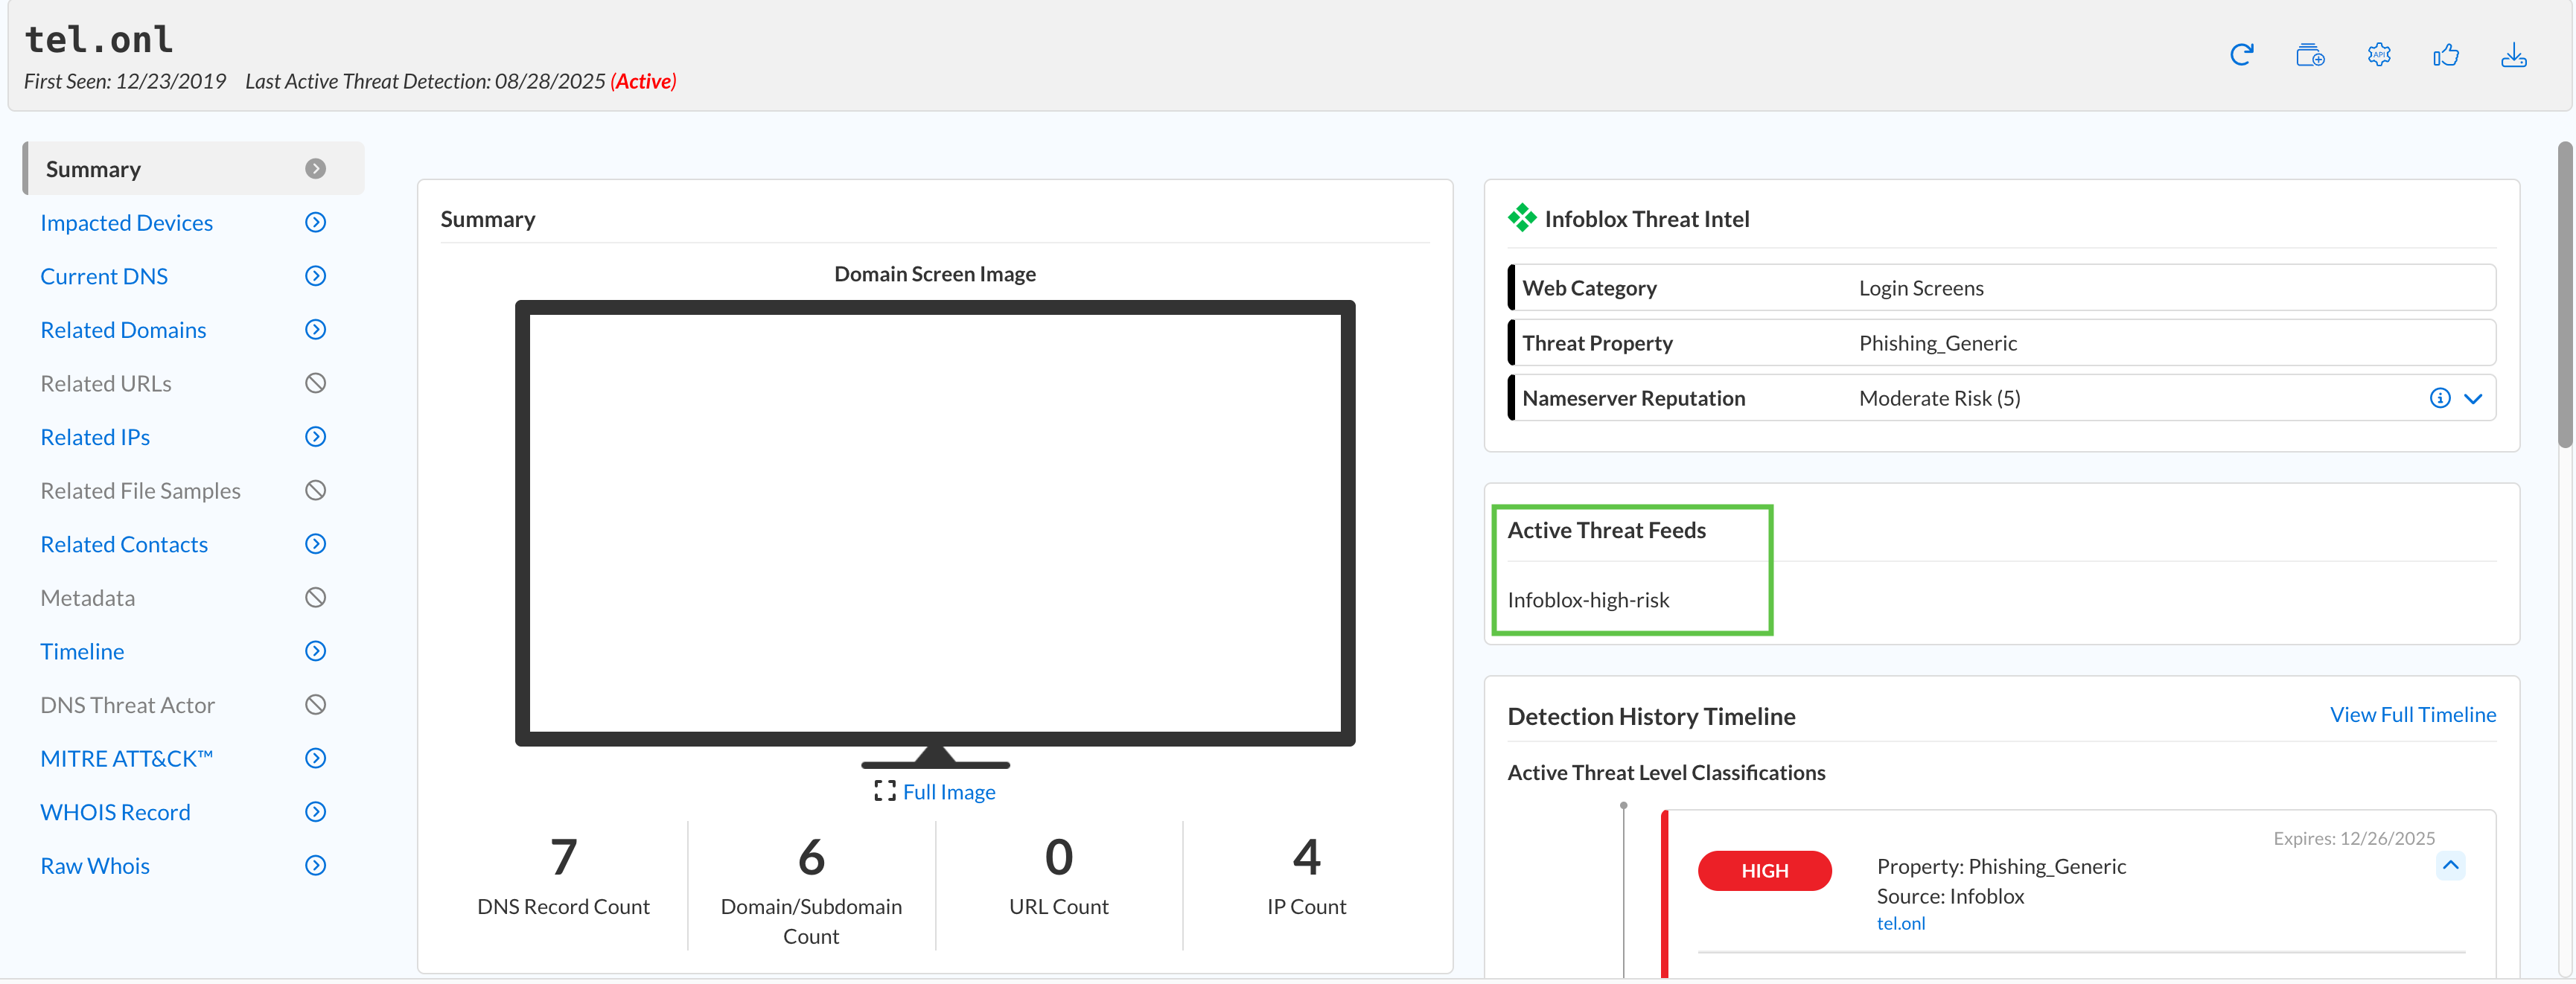Image resolution: width=2576 pixels, height=984 pixels.
Task: Click the expand brackets icon beside Full Image
Action: point(884,791)
